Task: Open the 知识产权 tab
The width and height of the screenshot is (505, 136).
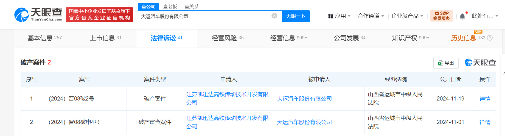Action: pos(410,38)
